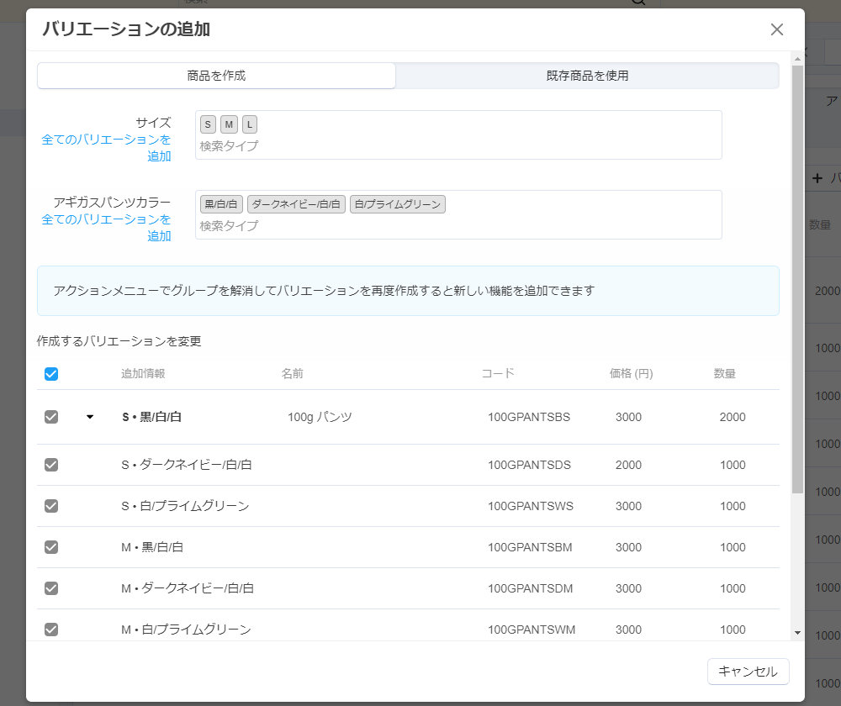
Task: Select the L size tag
Action: [250, 124]
